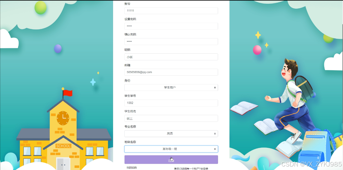The image size is (343, 170).
Task: Click the 邮箱 field with the qq.com address
Action: (x=171, y=72)
